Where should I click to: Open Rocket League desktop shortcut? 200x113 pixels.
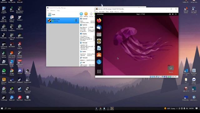[4, 10]
